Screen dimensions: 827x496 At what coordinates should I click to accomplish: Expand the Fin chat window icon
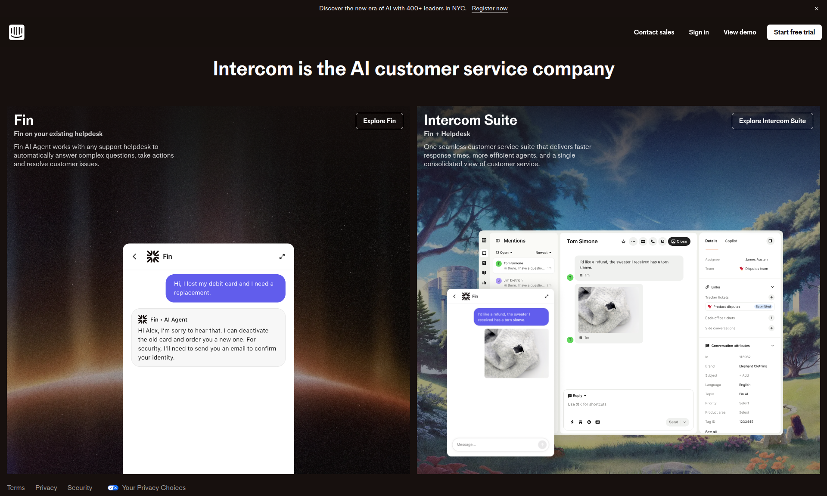tap(282, 257)
